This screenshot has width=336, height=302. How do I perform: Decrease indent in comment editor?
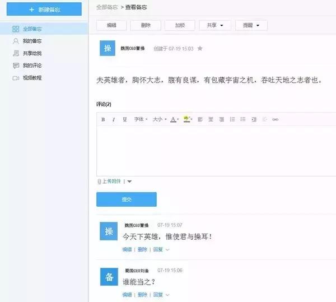coord(265,119)
